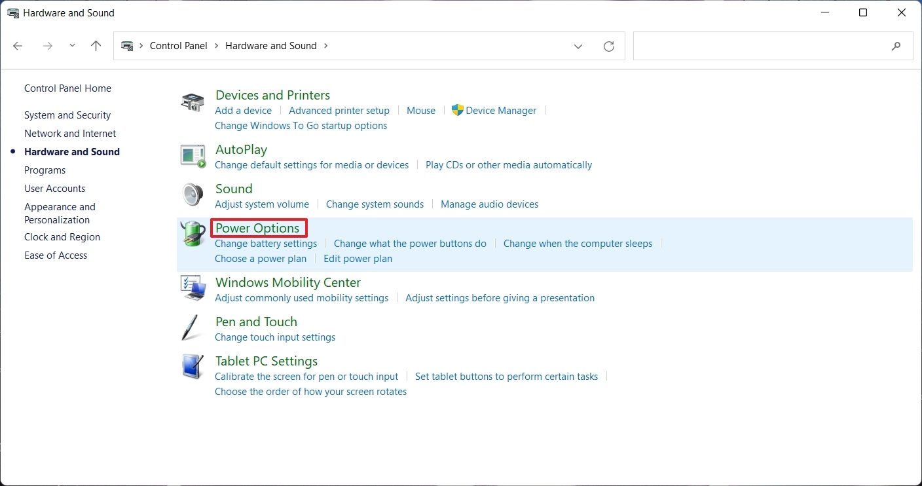
Task: Click the Sound speaker icon
Action: click(193, 195)
